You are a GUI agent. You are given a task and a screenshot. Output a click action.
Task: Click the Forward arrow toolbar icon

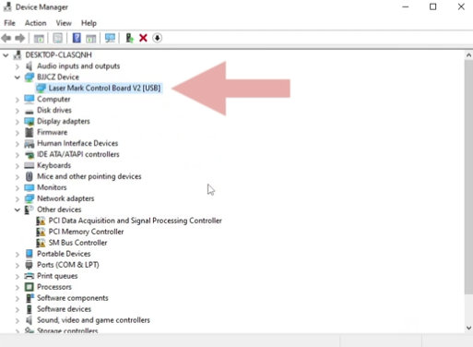pyautogui.click(x=19, y=38)
